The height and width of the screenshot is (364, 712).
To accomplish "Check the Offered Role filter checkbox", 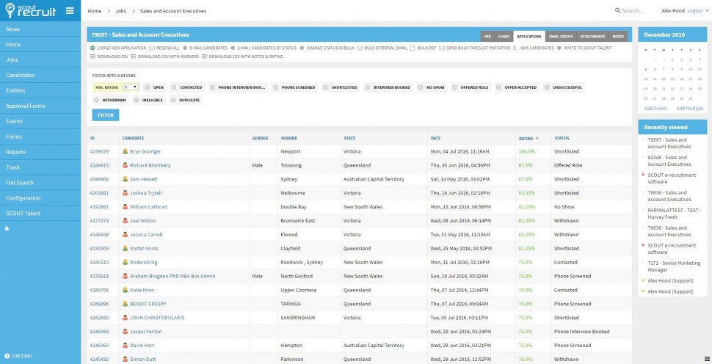I will (454, 87).
